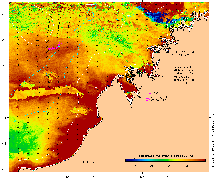Viewport: 216px width, 179px height.
Task: Click the 29 value on the color scale
Action: [x=170, y=166]
